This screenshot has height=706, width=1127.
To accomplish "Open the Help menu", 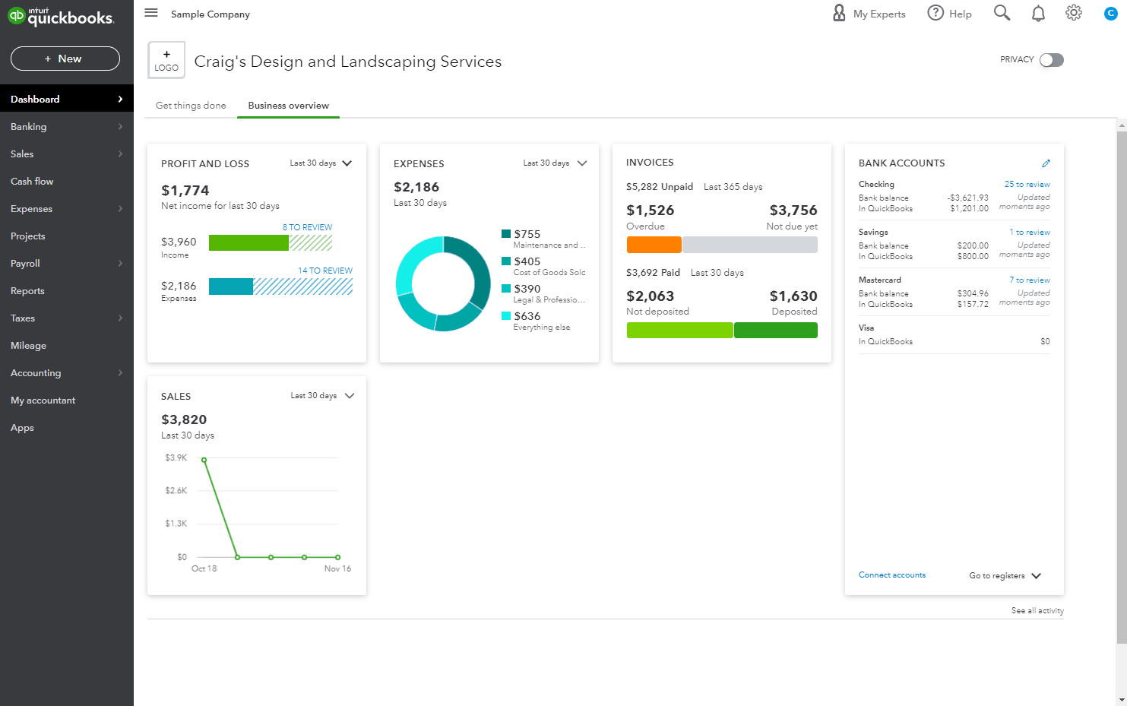I will [950, 14].
